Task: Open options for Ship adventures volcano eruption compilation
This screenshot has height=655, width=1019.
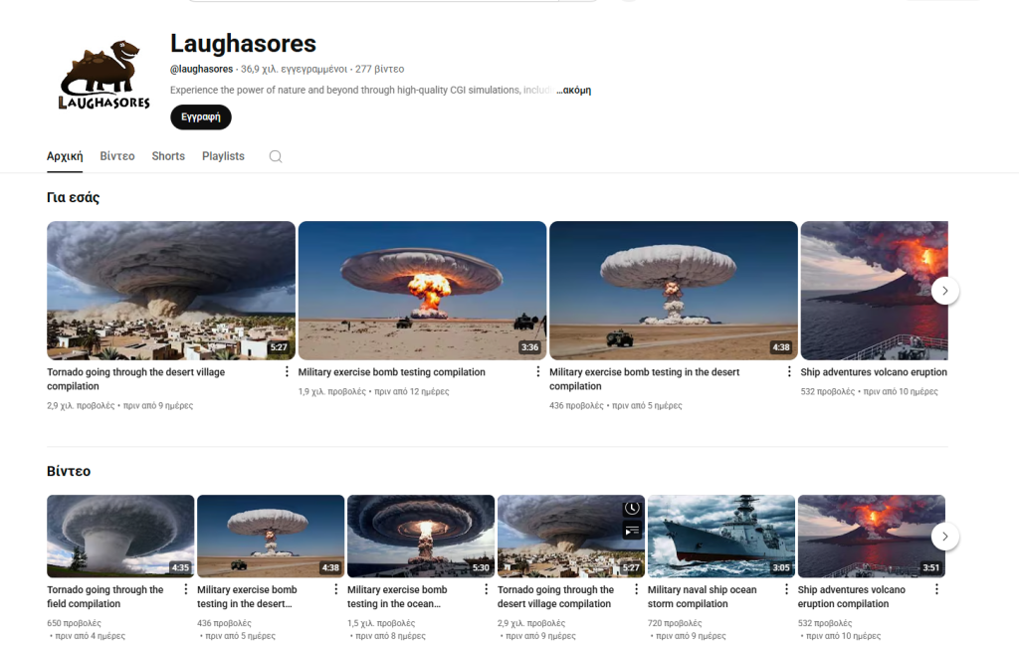Action: [x=936, y=589]
